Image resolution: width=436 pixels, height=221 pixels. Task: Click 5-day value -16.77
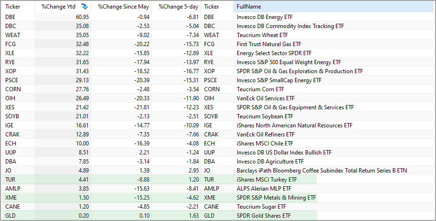point(191,71)
